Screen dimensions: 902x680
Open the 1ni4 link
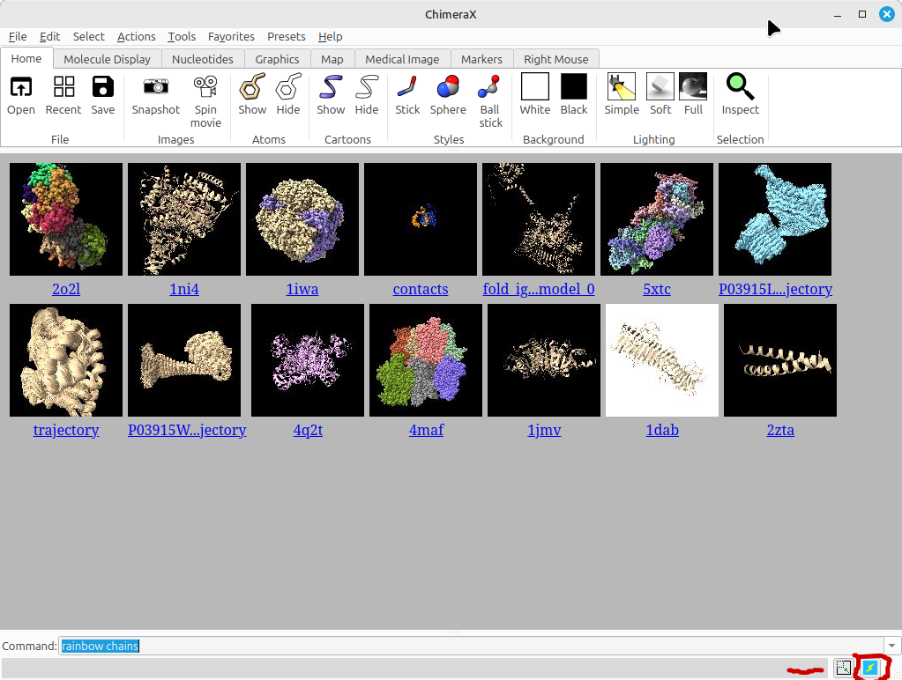point(184,289)
